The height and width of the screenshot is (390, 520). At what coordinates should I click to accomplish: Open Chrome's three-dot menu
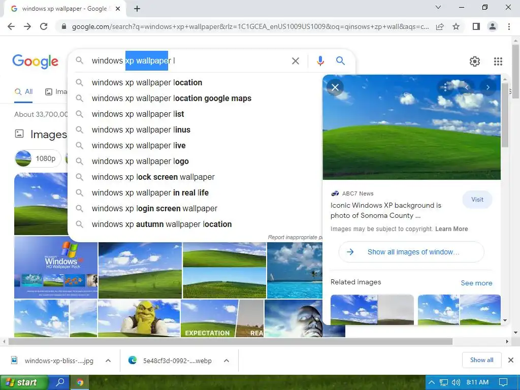(x=509, y=26)
